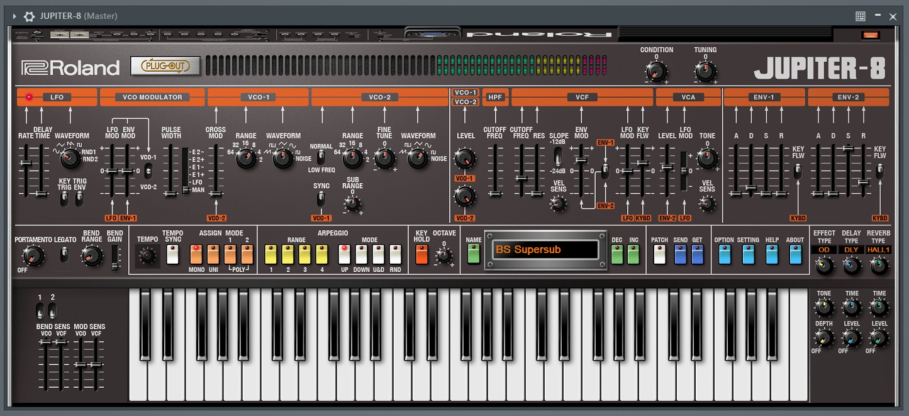Click INC to go to next patch
909x416 pixels.
633,254
